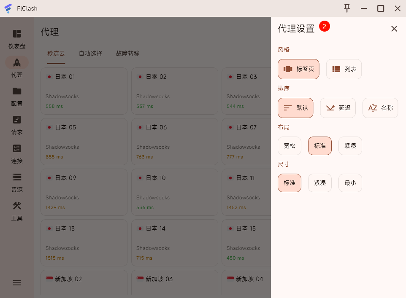Select the 日本 15 proxy card

pos(246,243)
